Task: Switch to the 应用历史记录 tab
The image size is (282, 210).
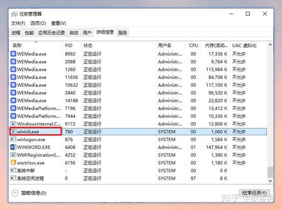Action: [51, 33]
